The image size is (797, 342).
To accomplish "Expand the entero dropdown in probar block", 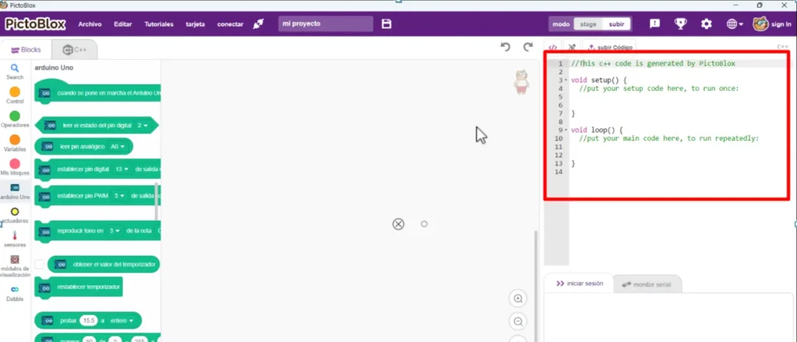I will coord(125,320).
